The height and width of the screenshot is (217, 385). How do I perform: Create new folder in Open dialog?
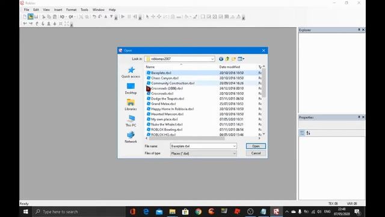(233, 59)
